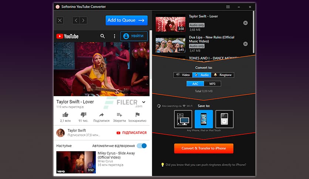Expand the Taylor Swift - Lover description chevron
The width and height of the screenshot is (309, 179).
pyautogui.click(x=144, y=102)
